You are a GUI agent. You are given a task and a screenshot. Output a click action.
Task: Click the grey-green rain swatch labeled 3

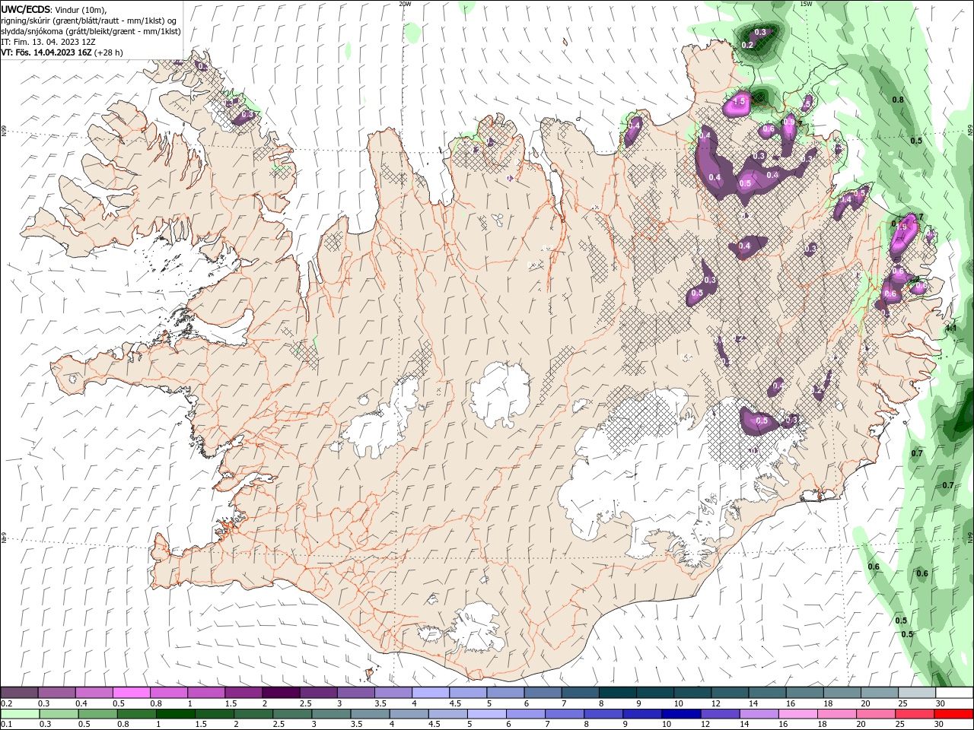(x=331, y=714)
